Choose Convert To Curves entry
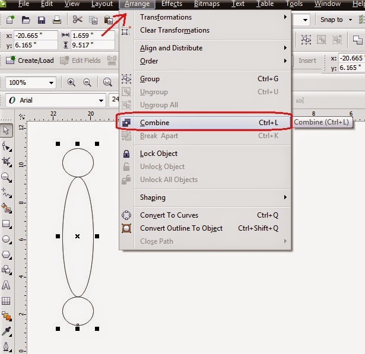 coord(205,215)
